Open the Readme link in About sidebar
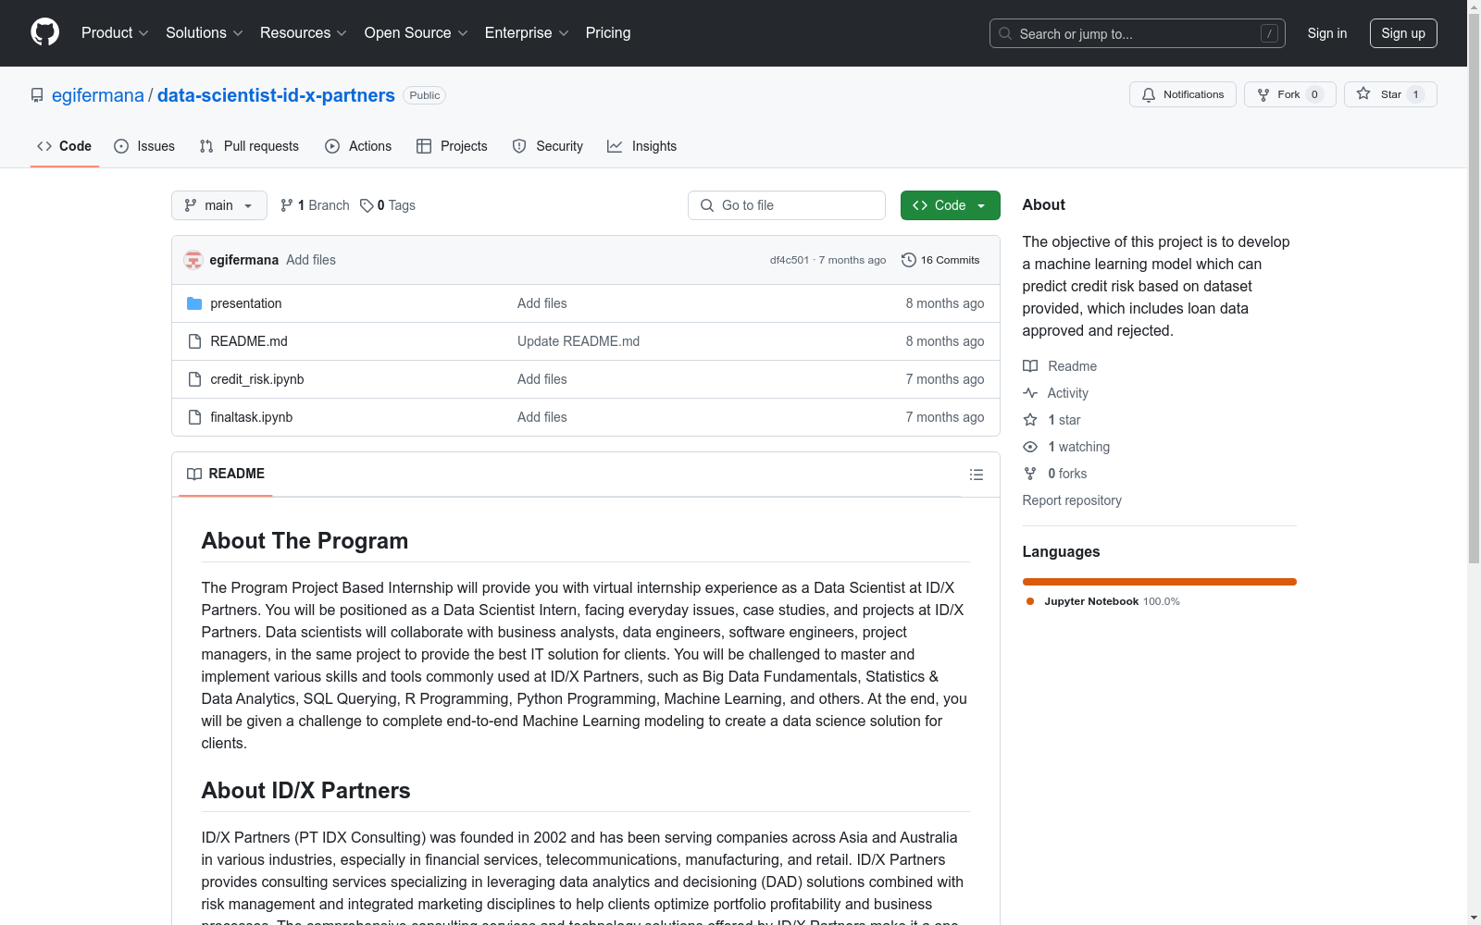The image size is (1481, 925). [1060, 366]
